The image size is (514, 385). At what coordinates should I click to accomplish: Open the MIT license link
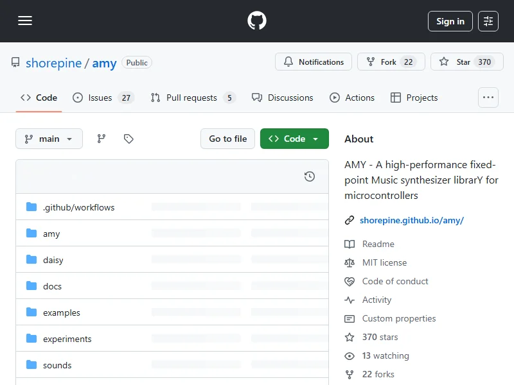pyautogui.click(x=384, y=262)
